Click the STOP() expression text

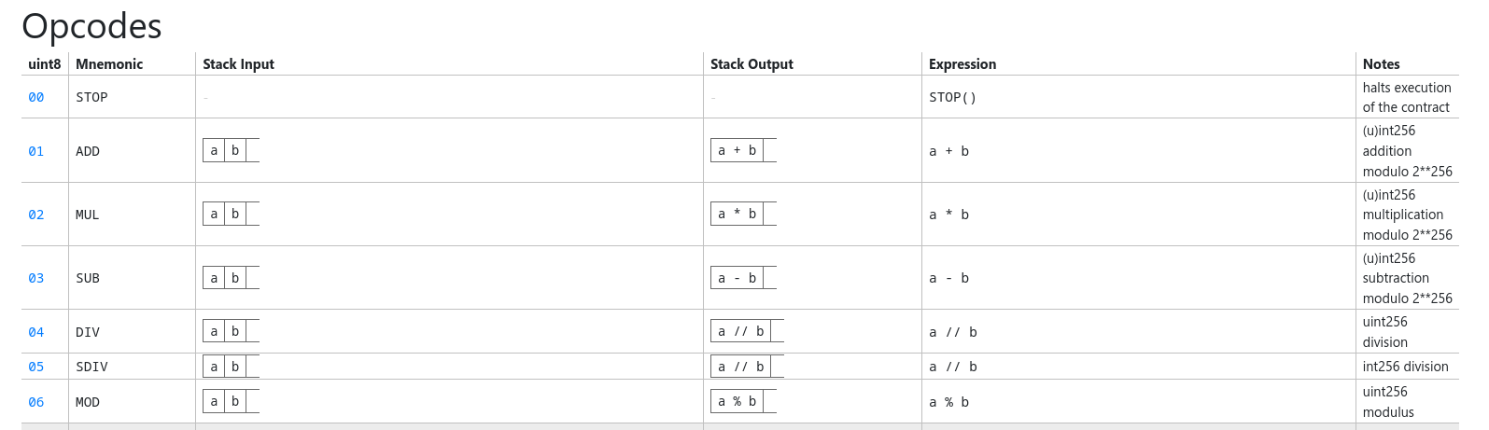(x=952, y=97)
